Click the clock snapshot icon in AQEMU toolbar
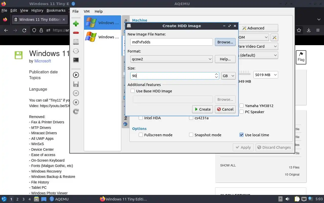The width and height of the screenshot is (324, 203). coord(76,51)
